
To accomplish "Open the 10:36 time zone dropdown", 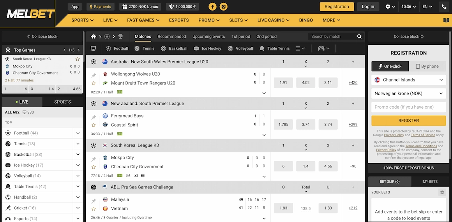I will 408,7.
